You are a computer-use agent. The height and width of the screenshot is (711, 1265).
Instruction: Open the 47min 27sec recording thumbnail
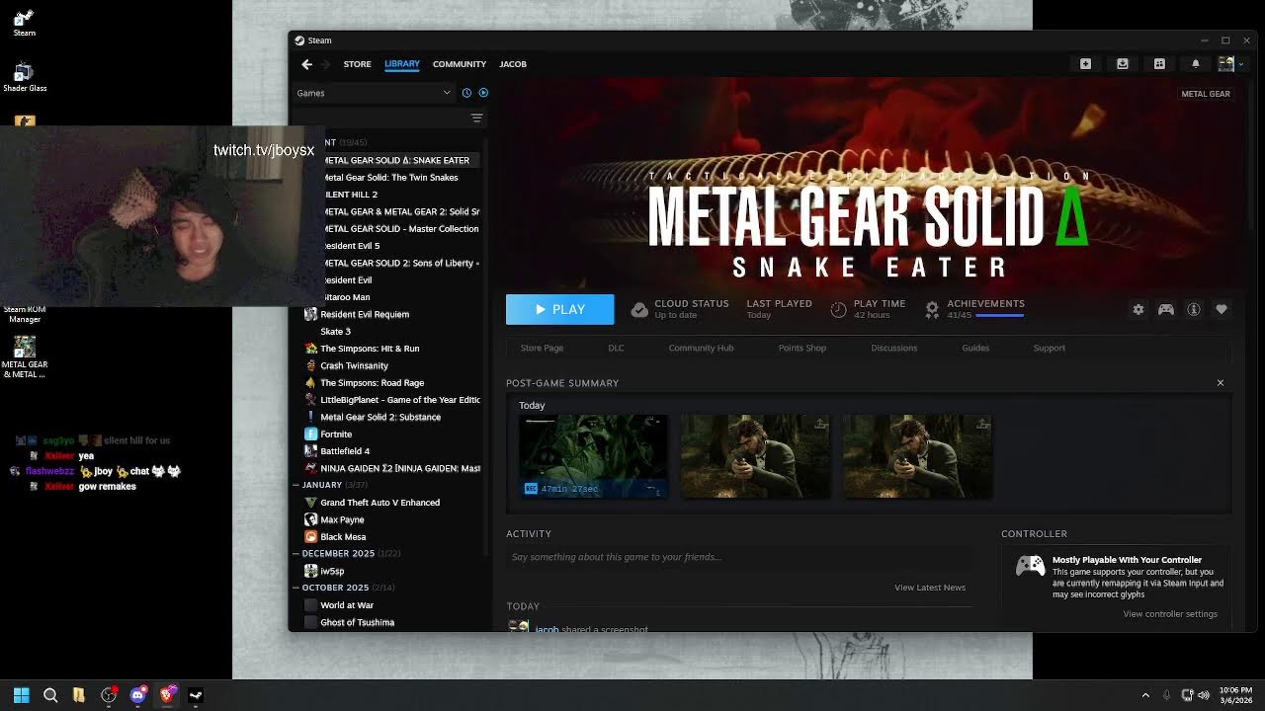(593, 456)
